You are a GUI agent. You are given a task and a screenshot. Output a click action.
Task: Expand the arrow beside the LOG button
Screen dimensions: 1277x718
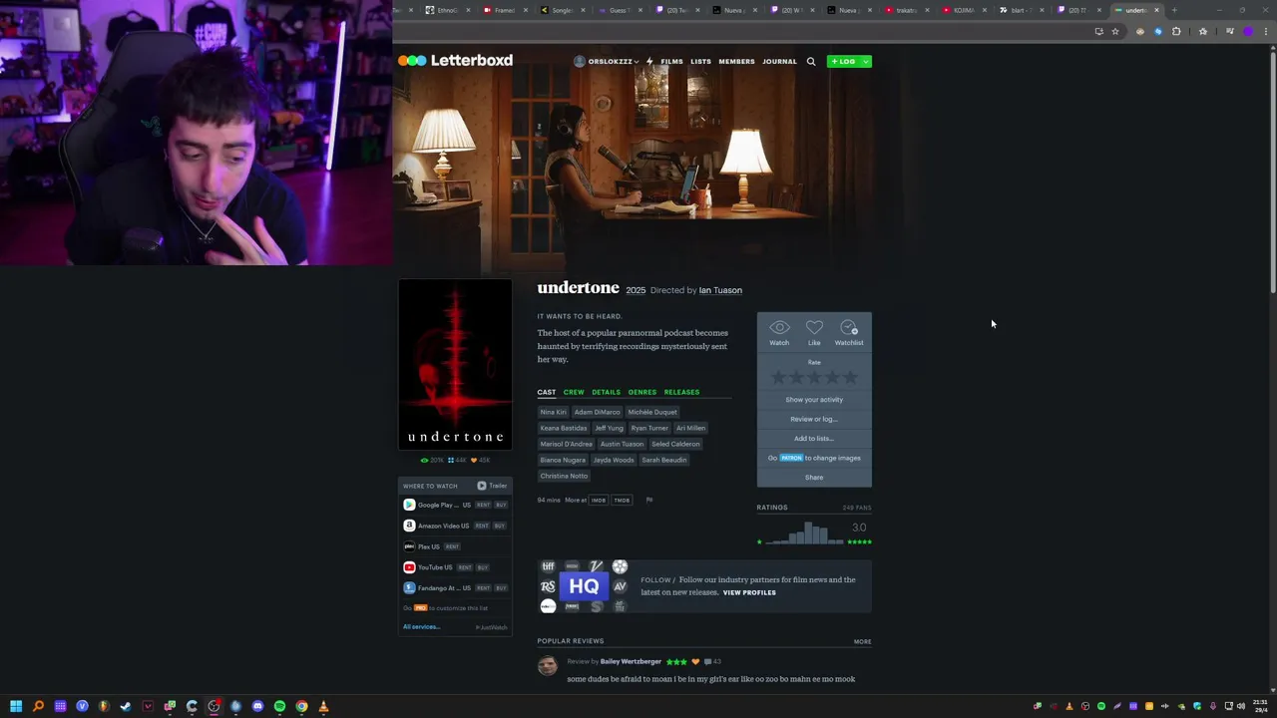[866, 62]
